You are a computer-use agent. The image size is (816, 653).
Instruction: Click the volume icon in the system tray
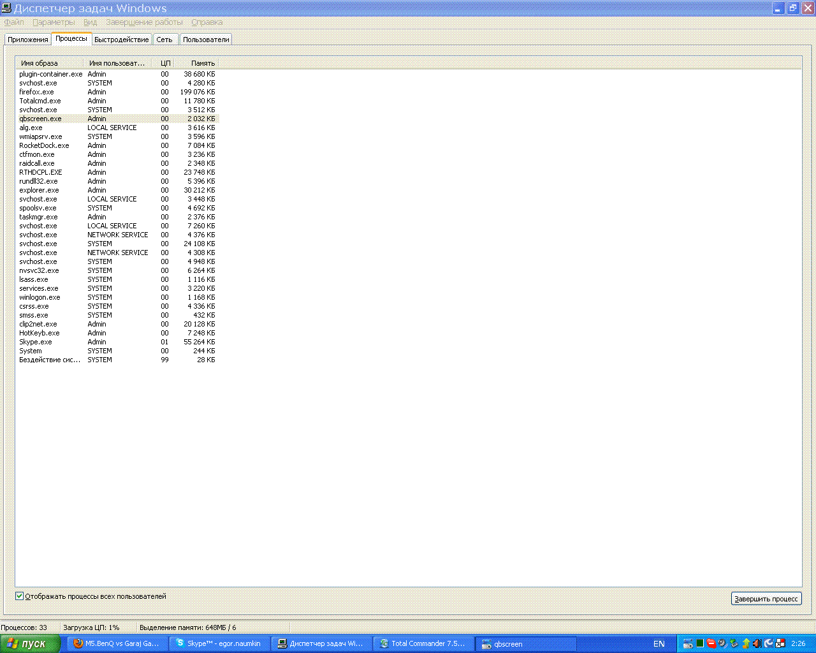point(757,644)
